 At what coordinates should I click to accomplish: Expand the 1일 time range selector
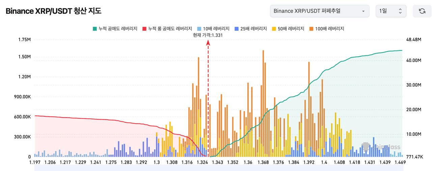pyautogui.click(x=391, y=11)
